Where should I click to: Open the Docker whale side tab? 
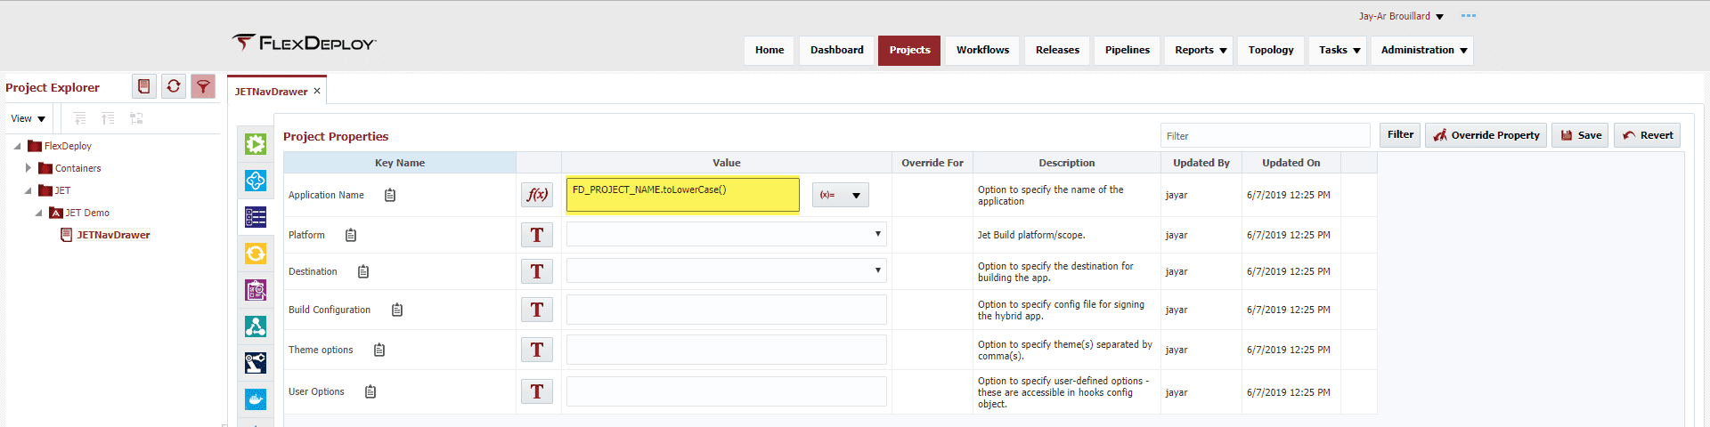[256, 399]
